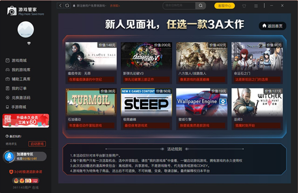The height and width of the screenshot is (193, 298).
Task: Click the 客服中心 yellow button
Action: [x=224, y=5]
